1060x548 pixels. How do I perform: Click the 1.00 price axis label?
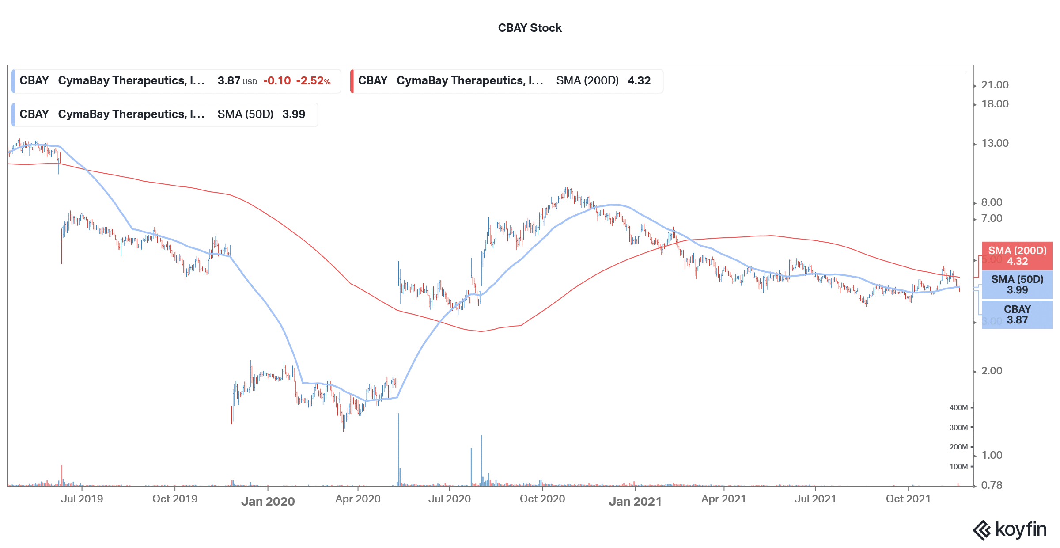[x=992, y=455]
